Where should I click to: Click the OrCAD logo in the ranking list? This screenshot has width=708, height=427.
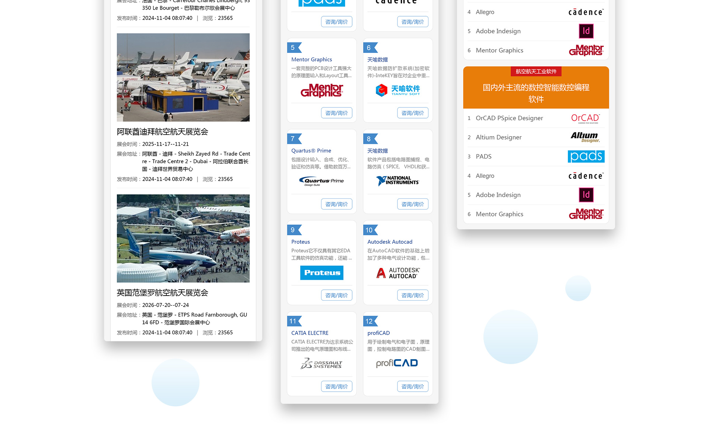(585, 118)
